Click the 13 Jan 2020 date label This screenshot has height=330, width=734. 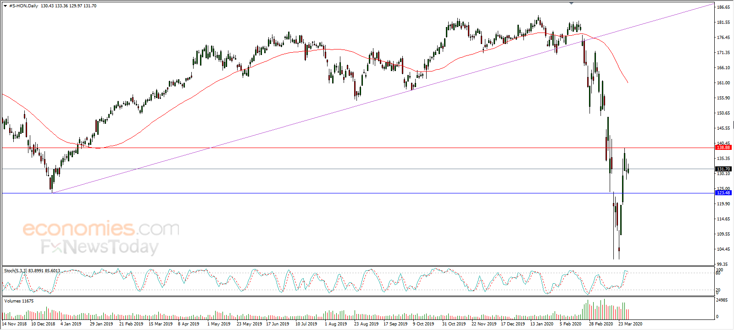[542, 324]
